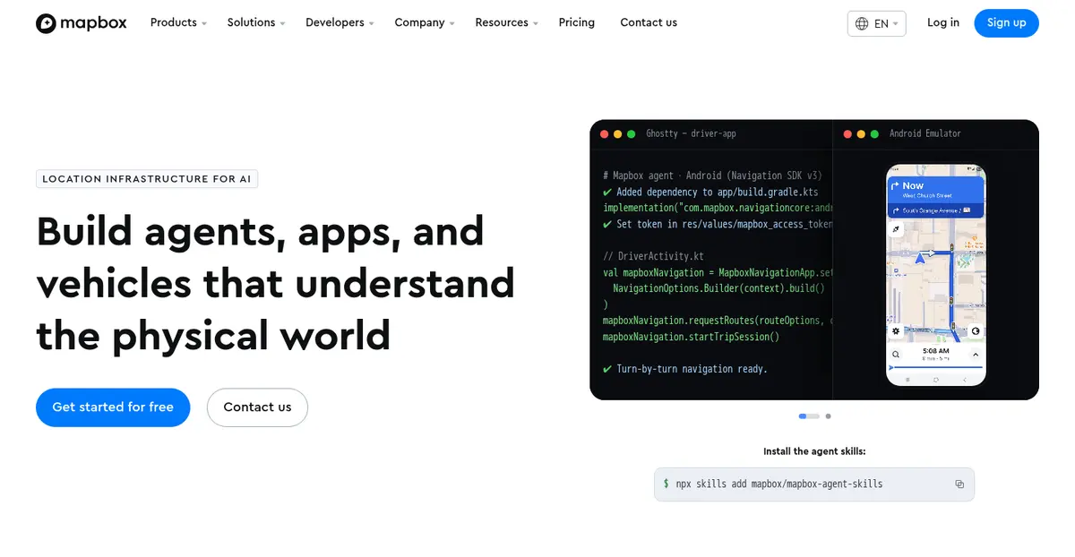
Task: Click the yellow dot on Ghostty terminal window
Action: pos(618,134)
